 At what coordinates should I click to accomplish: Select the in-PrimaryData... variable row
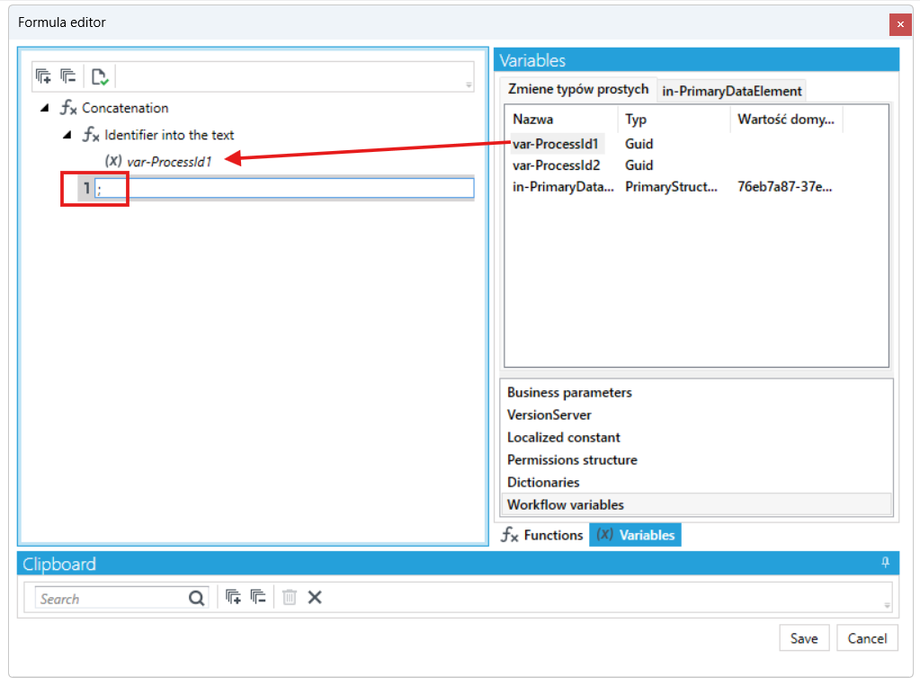696,187
